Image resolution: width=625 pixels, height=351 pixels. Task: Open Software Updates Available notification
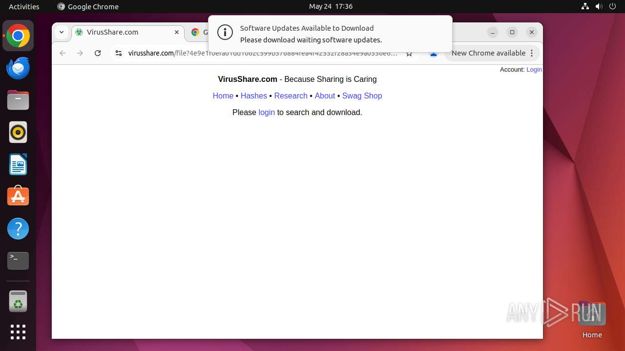coord(330,34)
